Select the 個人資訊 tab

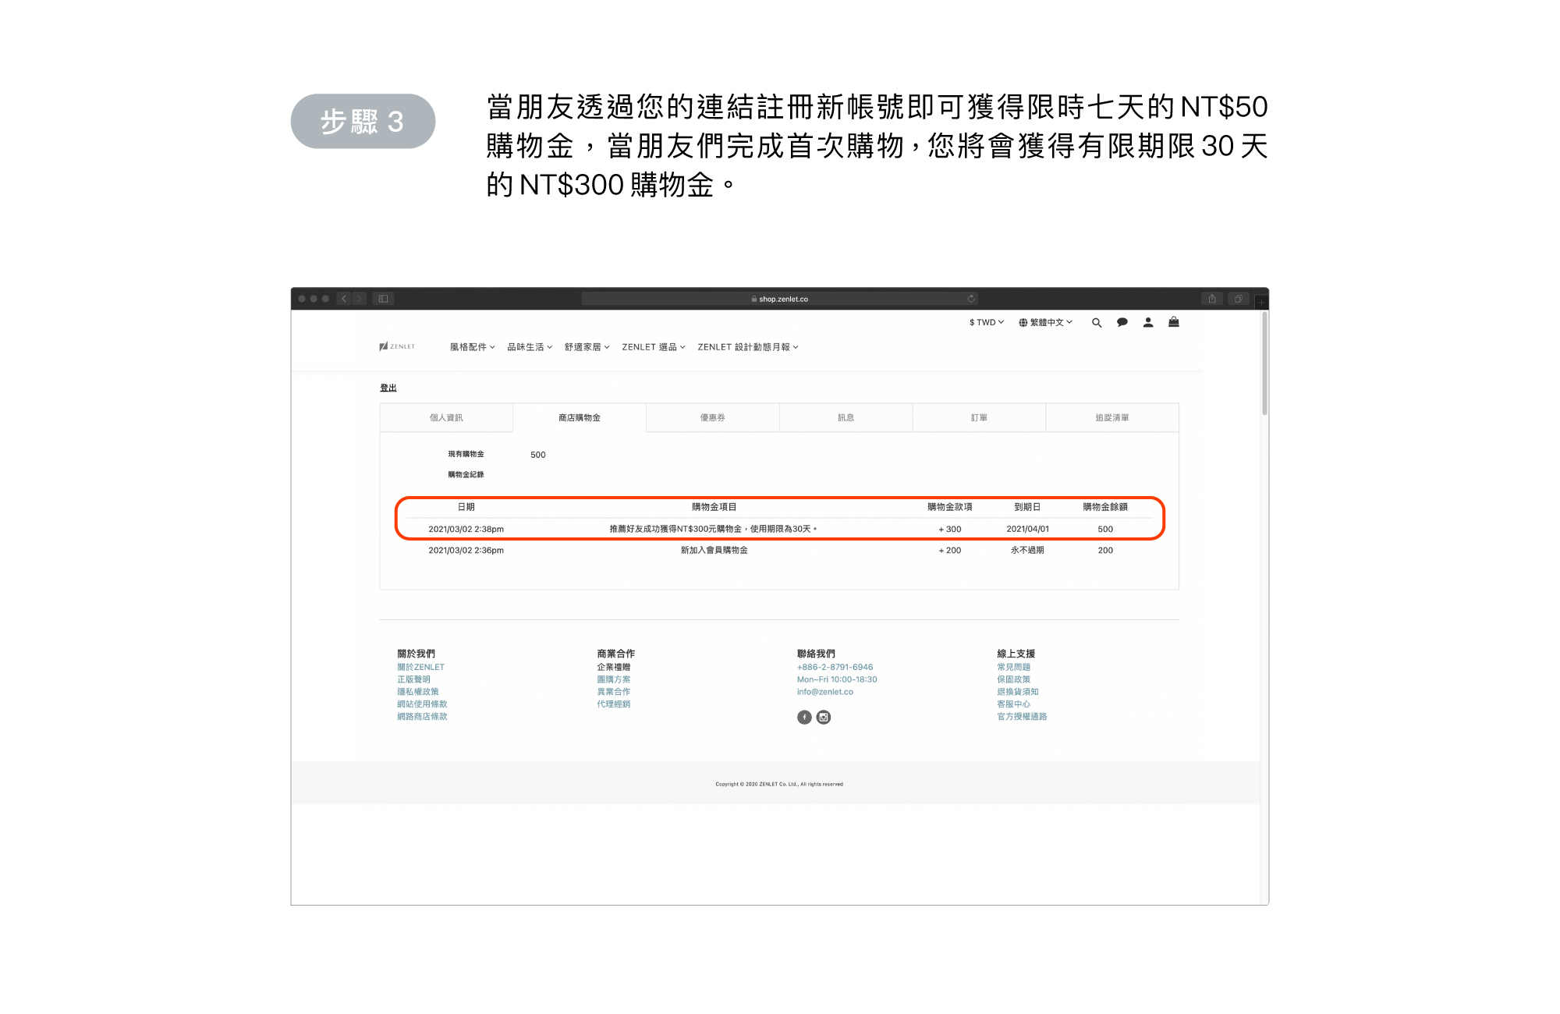click(446, 418)
